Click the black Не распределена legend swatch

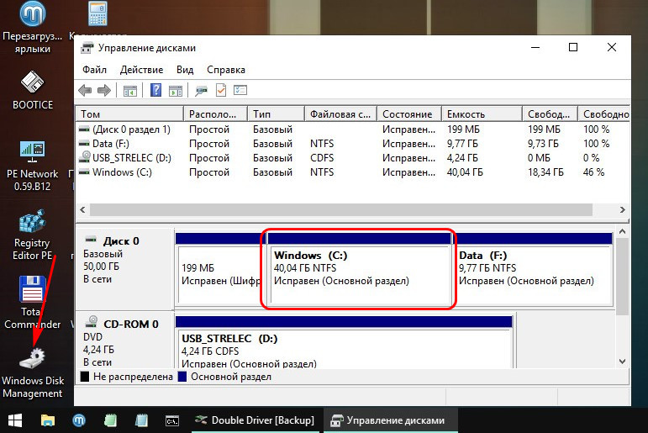(x=85, y=377)
